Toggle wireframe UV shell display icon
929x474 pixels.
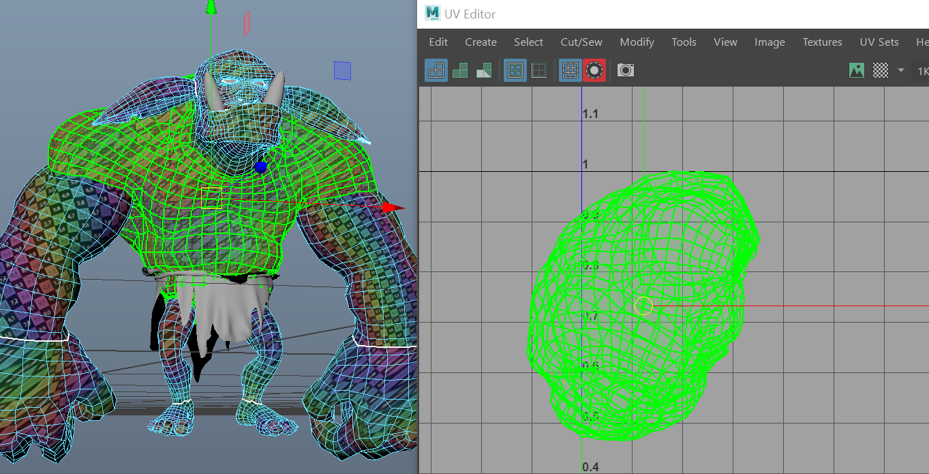pos(436,70)
